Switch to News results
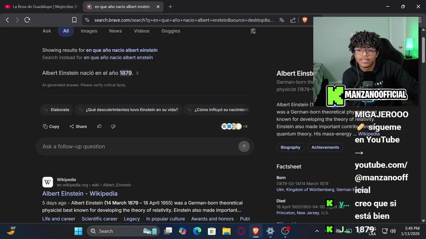This screenshot has width=426, height=239. pyautogui.click(x=115, y=31)
